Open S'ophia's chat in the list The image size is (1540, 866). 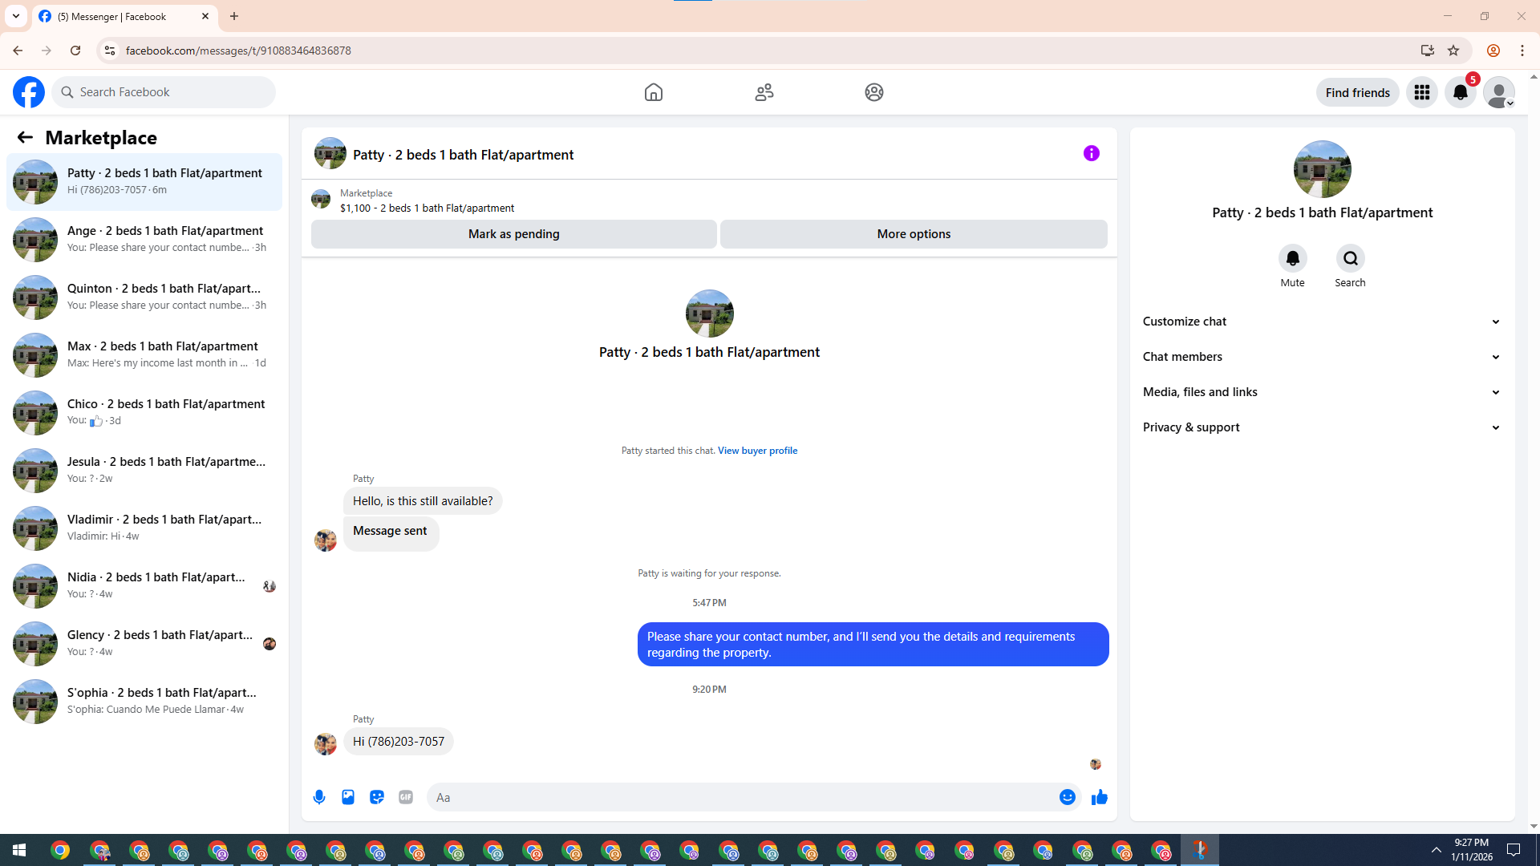144,702
